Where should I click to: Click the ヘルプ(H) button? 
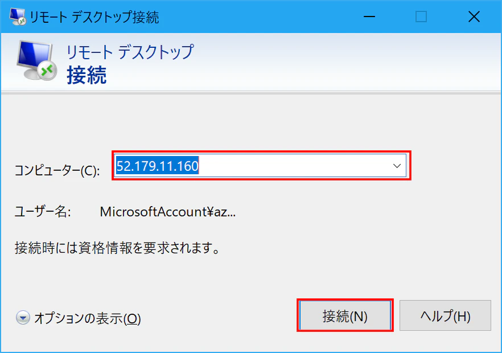[x=445, y=315]
